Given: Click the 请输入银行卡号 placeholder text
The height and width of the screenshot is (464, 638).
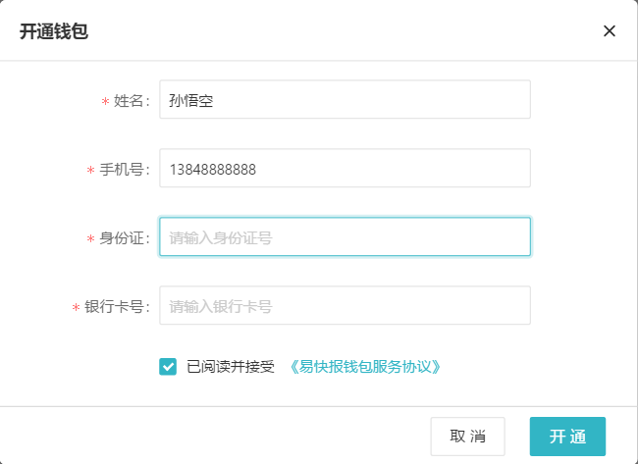Looking at the screenshot, I should 221,307.
